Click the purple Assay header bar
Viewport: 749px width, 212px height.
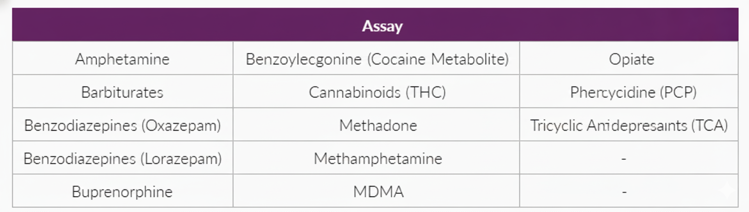pyautogui.click(x=375, y=25)
